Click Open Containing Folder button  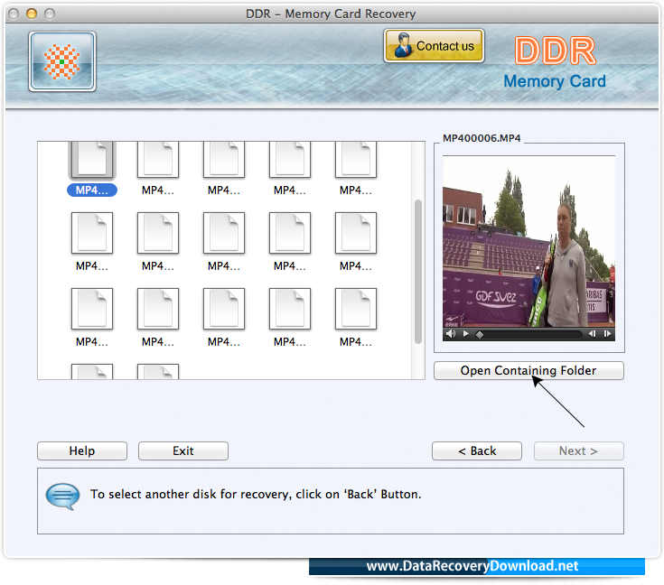click(x=528, y=370)
